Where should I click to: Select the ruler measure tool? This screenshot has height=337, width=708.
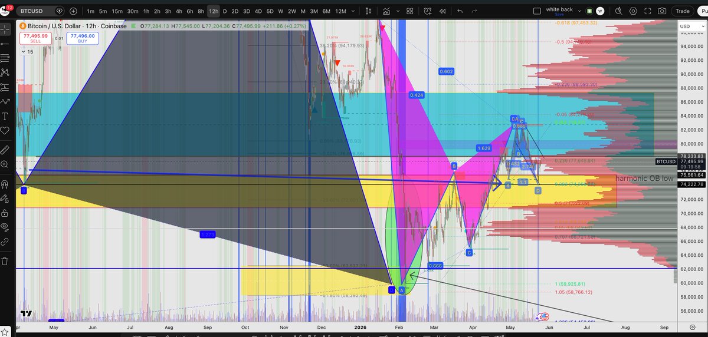[x=6, y=149]
